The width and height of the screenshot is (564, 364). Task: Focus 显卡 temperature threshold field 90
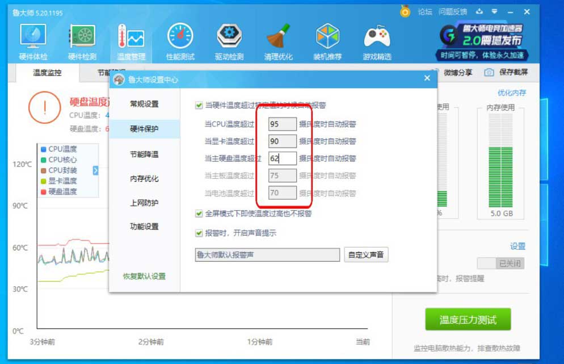pyautogui.click(x=283, y=141)
